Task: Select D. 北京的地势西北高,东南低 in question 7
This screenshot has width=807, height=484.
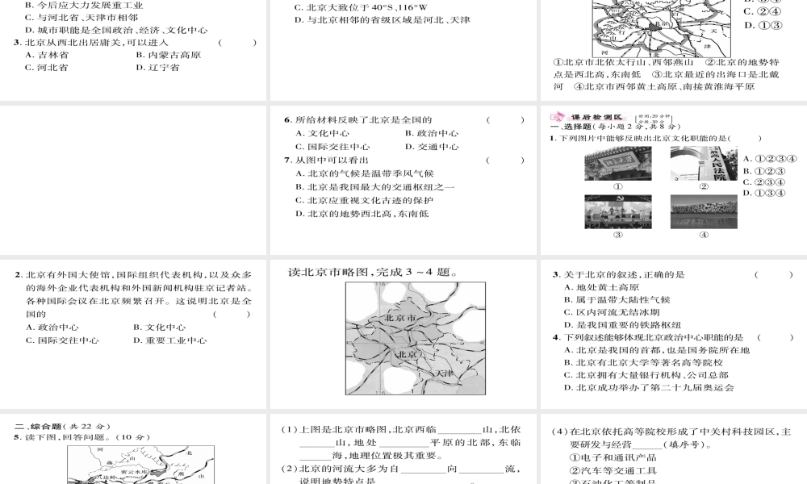Action: click(x=362, y=214)
